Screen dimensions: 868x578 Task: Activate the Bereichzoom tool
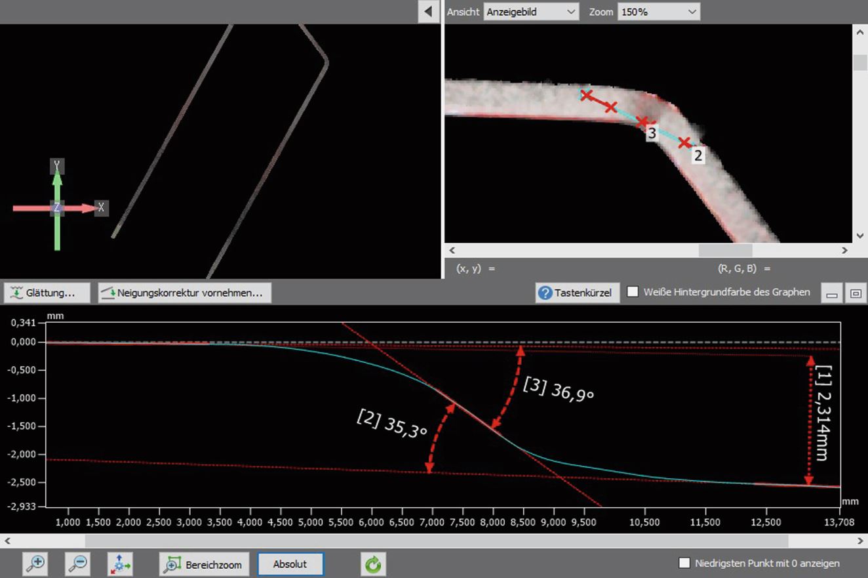205,564
